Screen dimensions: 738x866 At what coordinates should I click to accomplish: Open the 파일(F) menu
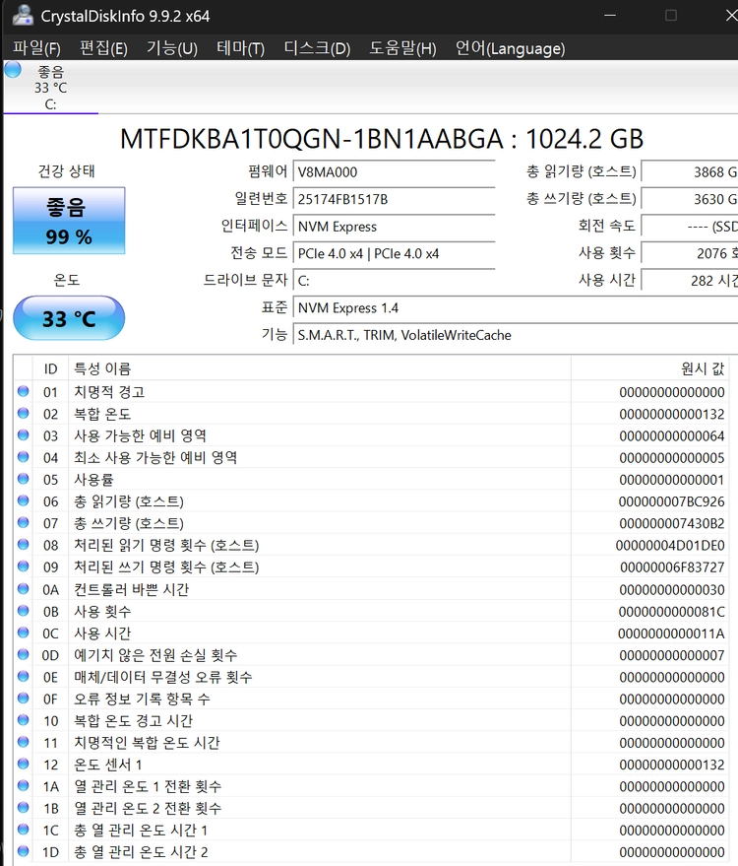click(36, 48)
